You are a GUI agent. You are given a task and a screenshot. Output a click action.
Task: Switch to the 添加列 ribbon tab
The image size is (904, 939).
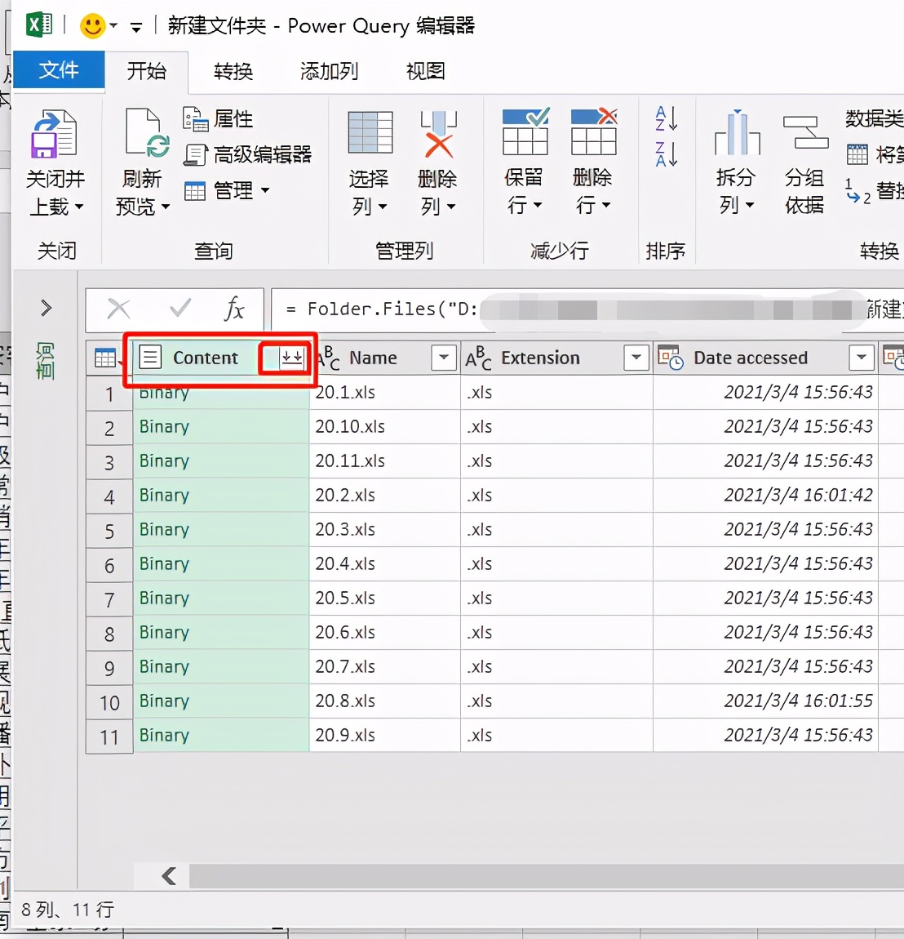coord(329,71)
